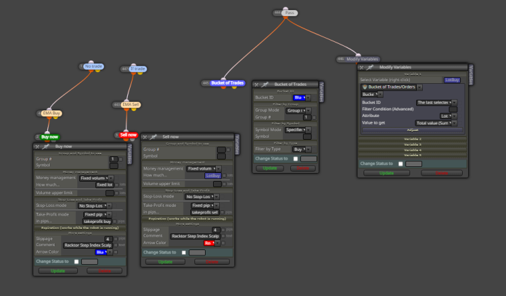The height and width of the screenshot is (296, 506).
Task: Select the EMA Sell node
Action: coord(130,105)
